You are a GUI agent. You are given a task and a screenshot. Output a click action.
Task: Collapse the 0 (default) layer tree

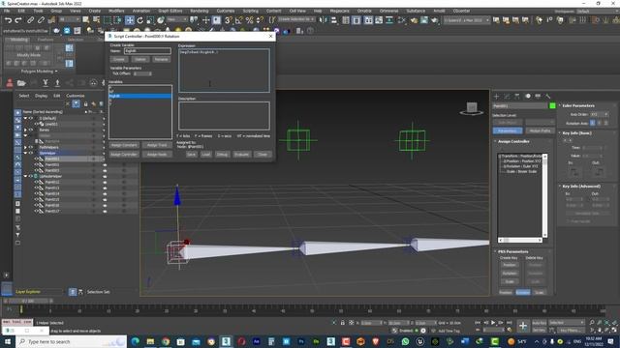[26, 118]
